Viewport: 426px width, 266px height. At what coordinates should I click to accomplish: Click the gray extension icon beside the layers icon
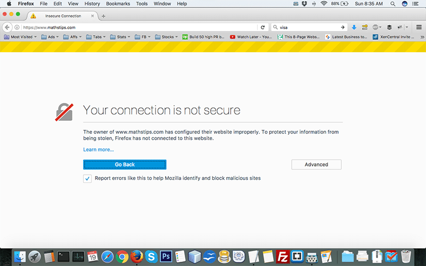tap(400, 27)
